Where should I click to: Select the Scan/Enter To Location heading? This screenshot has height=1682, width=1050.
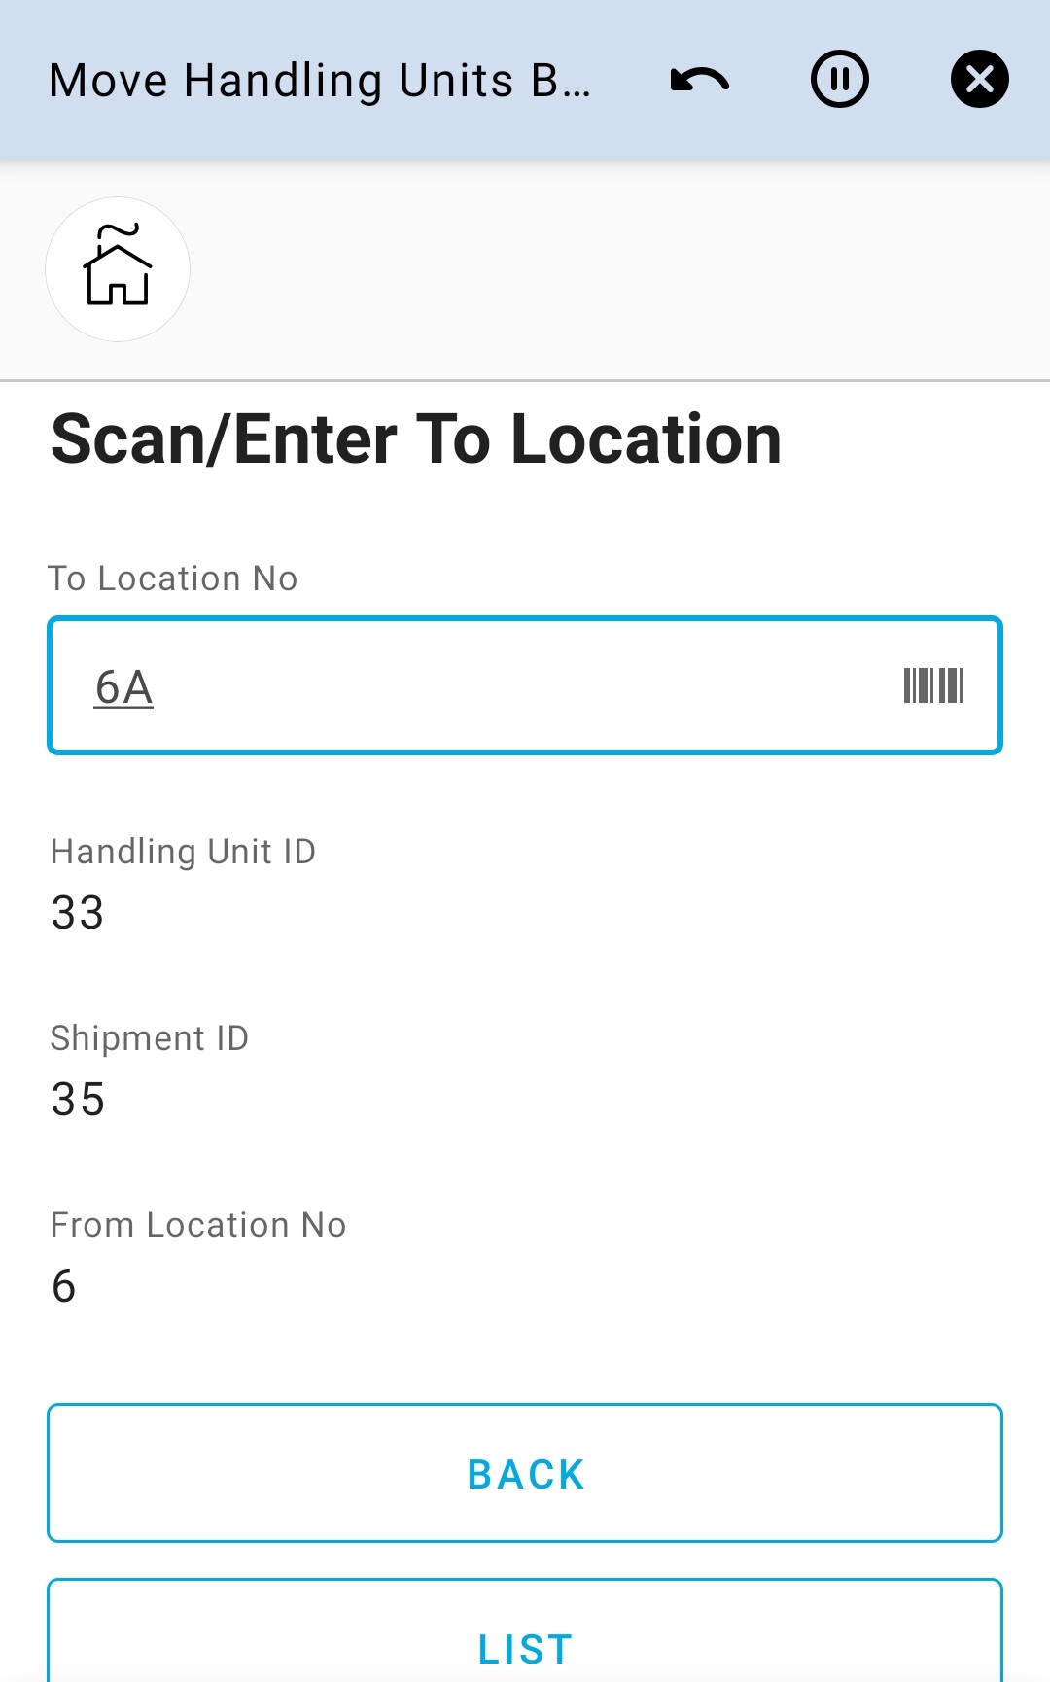[x=416, y=439]
